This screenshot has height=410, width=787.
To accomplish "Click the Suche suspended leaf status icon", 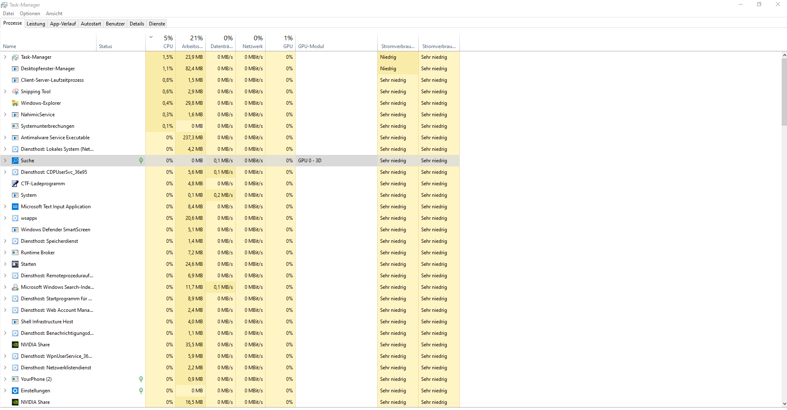I will [x=141, y=161].
